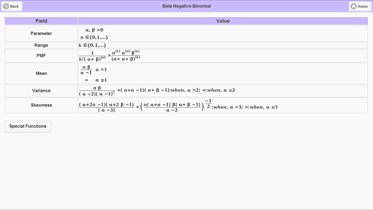Image resolution: width=373 pixels, height=210 pixels.
Task: Click the Home button
Action: 360,6
